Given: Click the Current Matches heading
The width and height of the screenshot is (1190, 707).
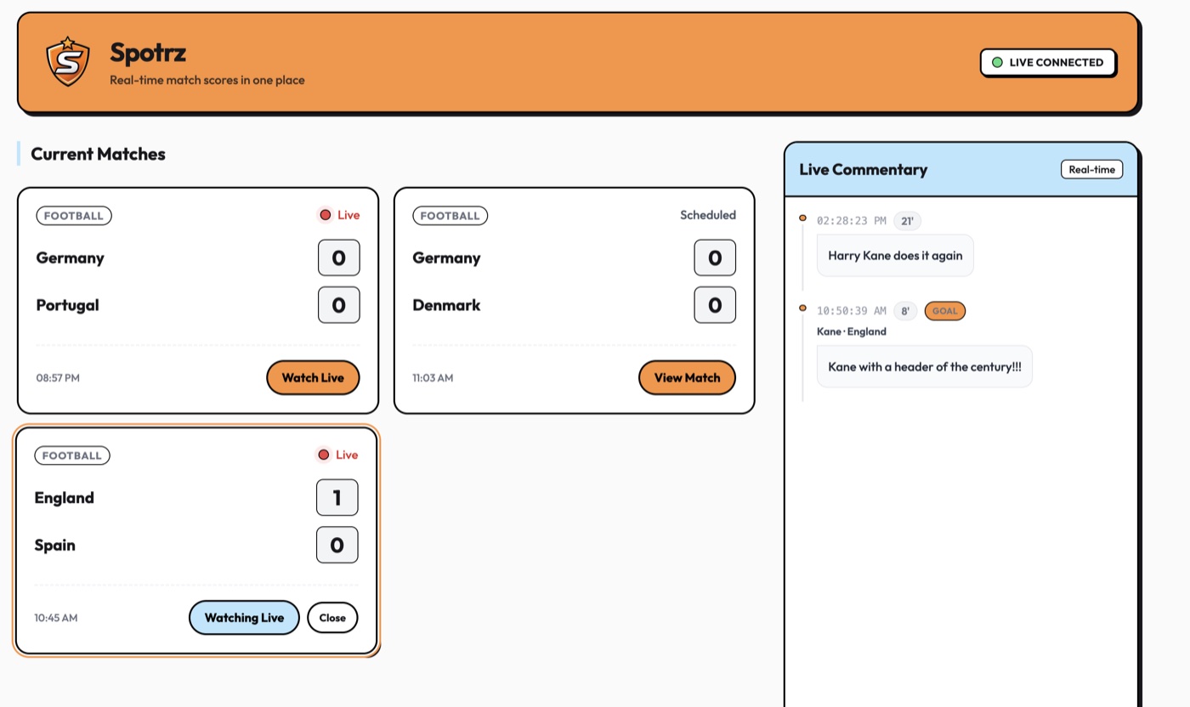Looking at the screenshot, I should pyautogui.click(x=98, y=154).
